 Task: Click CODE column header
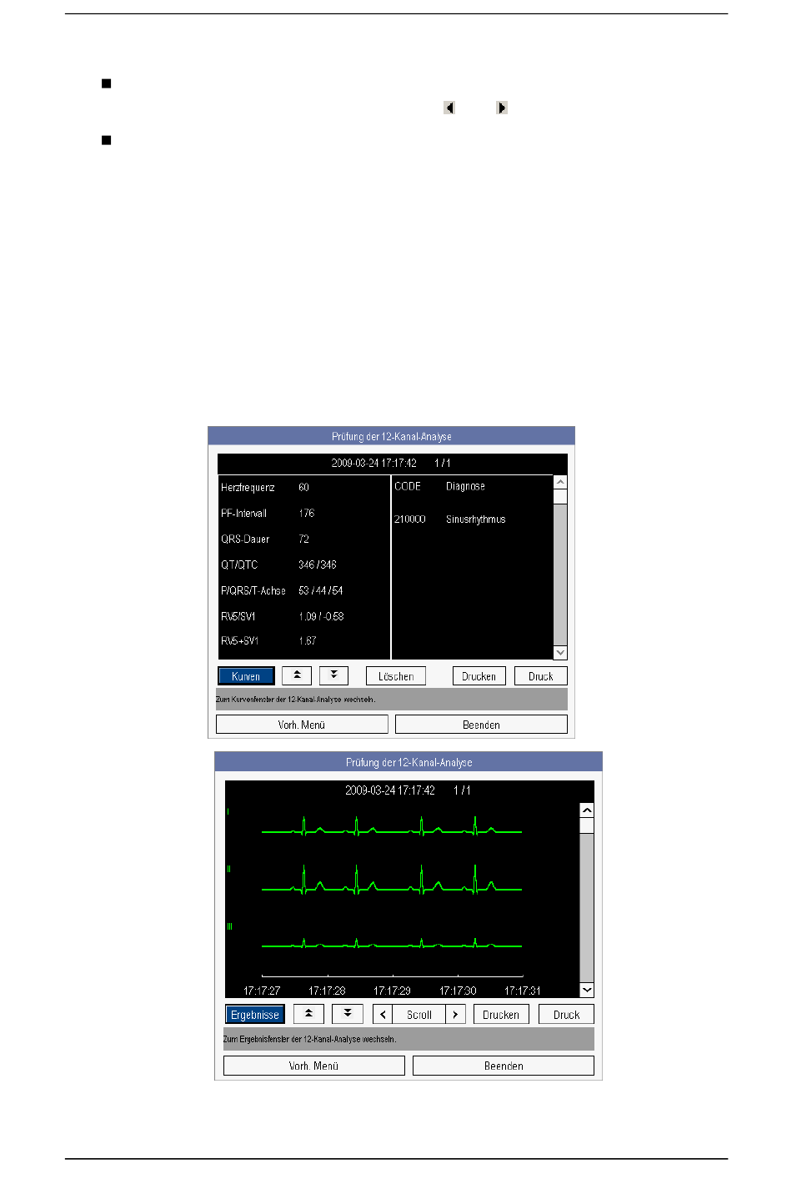(408, 486)
